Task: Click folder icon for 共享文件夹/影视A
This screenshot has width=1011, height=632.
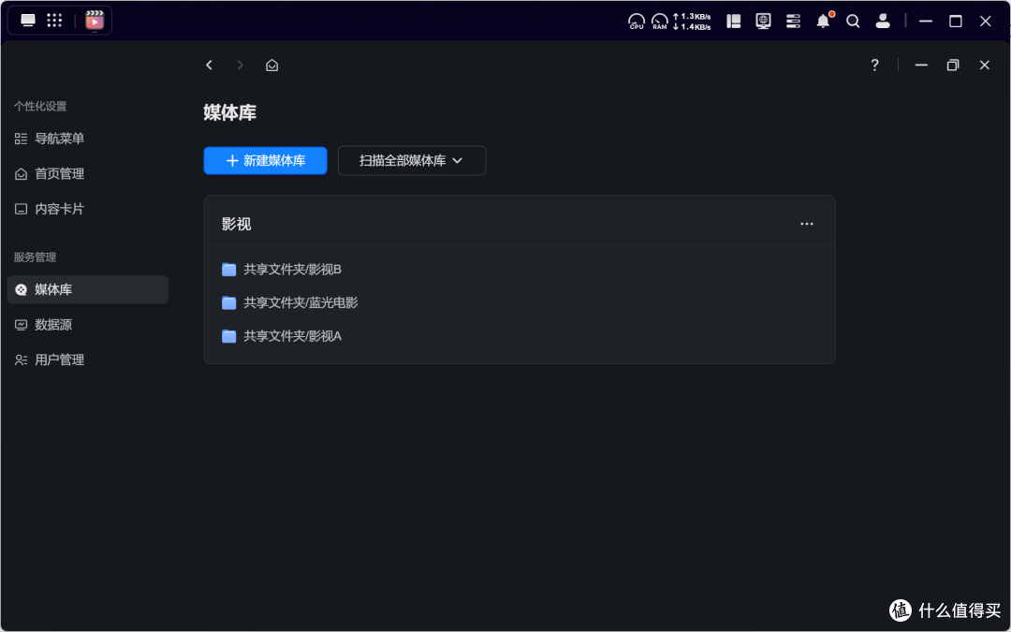Action: [x=229, y=337]
